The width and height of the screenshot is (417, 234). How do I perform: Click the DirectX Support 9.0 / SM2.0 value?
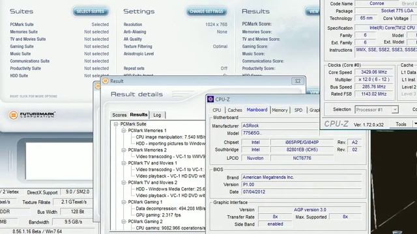pyautogui.click(x=78, y=192)
